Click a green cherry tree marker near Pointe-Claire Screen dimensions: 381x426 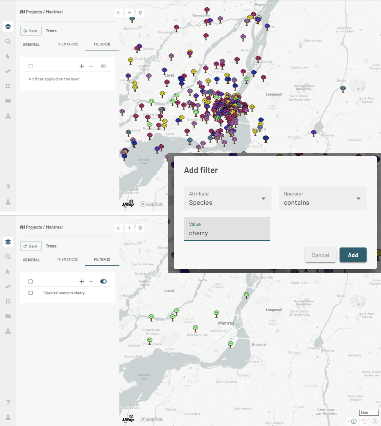coord(149,340)
